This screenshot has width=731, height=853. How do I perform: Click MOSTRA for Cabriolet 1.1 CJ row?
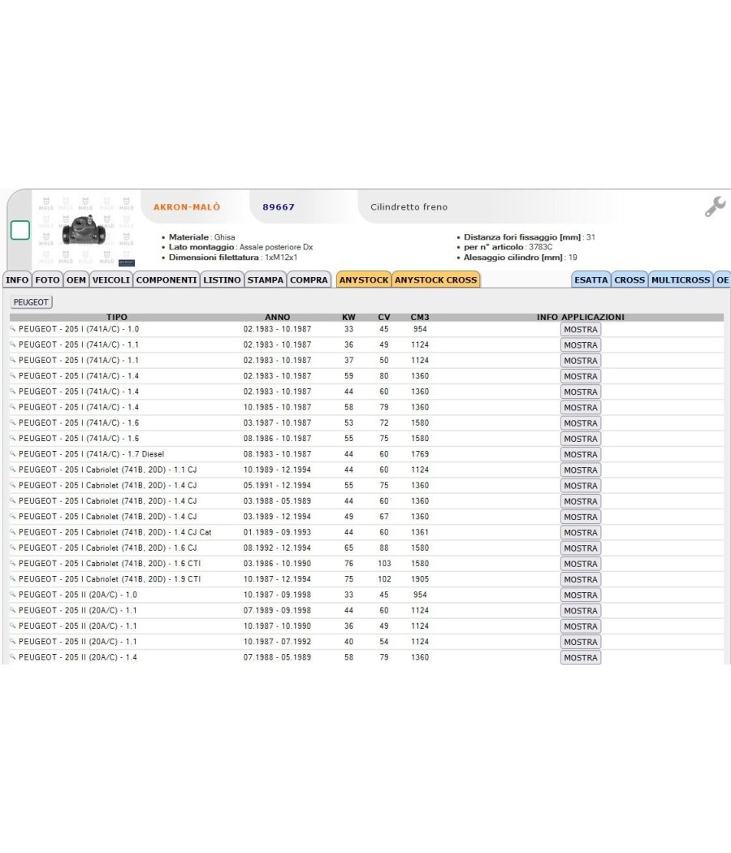pyautogui.click(x=581, y=470)
